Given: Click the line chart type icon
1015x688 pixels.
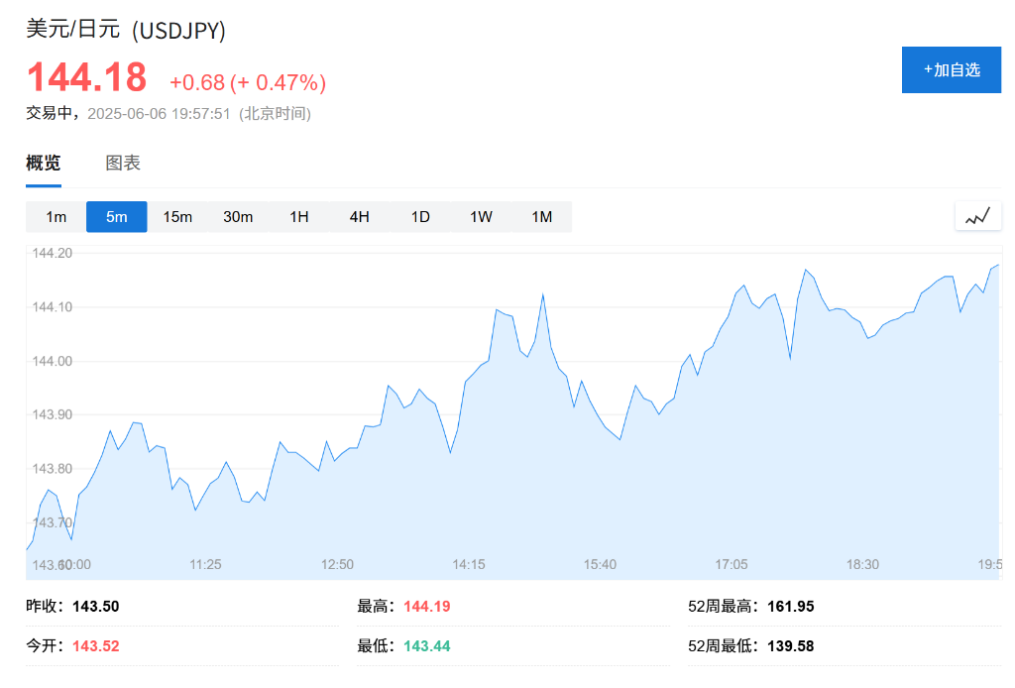Looking at the screenshot, I should point(978,216).
